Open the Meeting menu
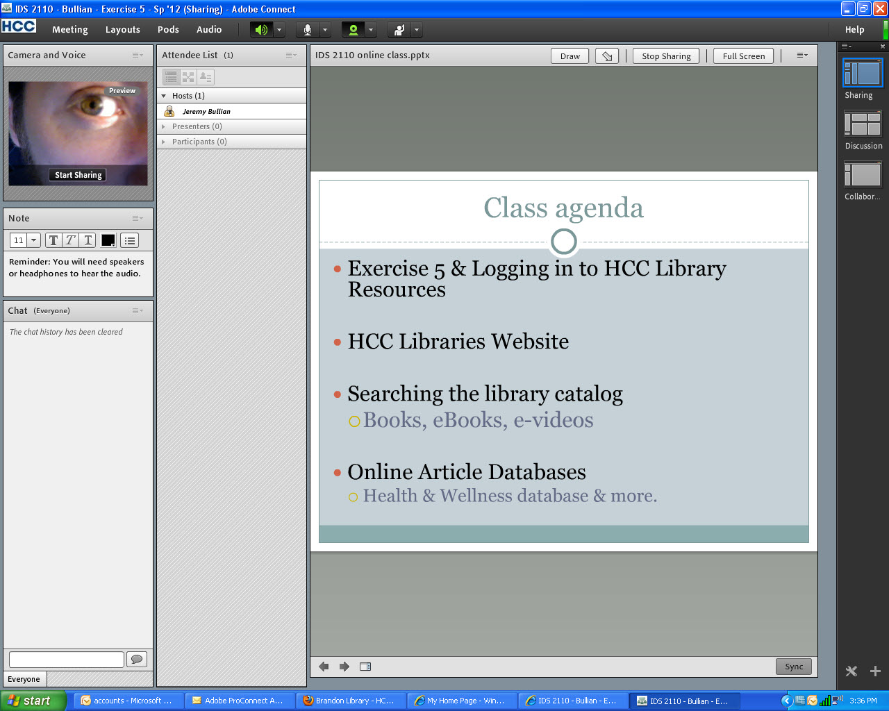 [x=69, y=30]
